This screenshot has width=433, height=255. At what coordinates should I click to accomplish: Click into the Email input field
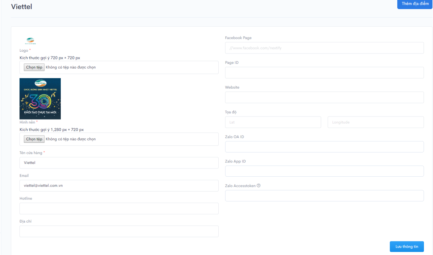(x=119, y=186)
